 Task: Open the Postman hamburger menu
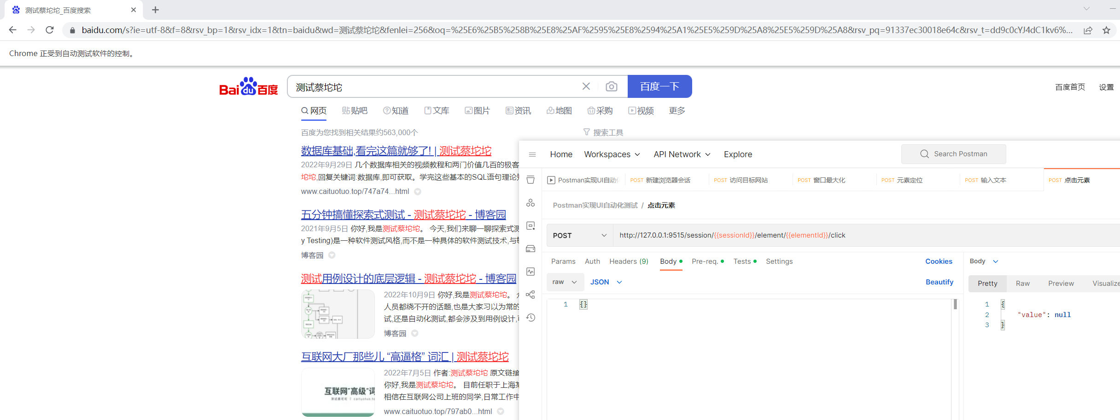click(532, 154)
